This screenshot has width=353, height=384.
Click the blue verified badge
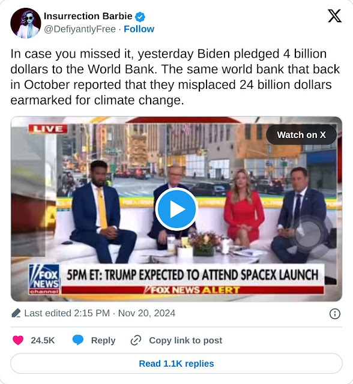(x=140, y=17)
